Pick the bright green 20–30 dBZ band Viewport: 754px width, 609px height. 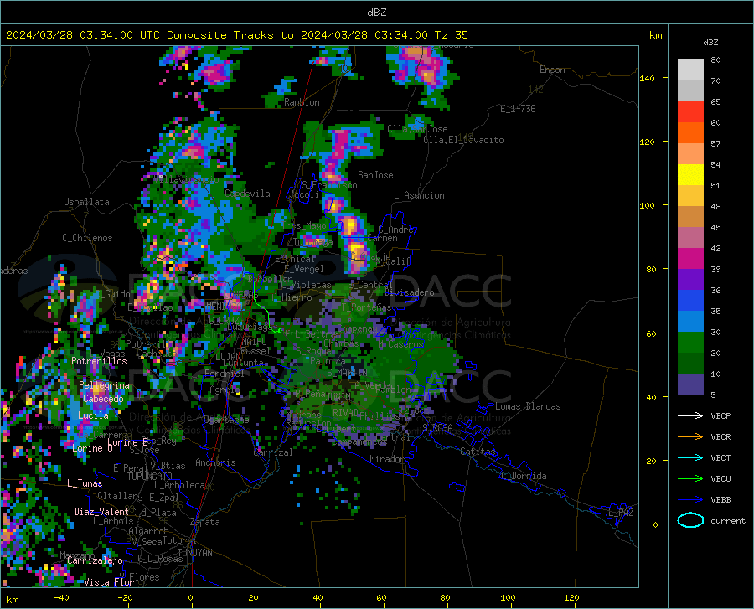690,343
